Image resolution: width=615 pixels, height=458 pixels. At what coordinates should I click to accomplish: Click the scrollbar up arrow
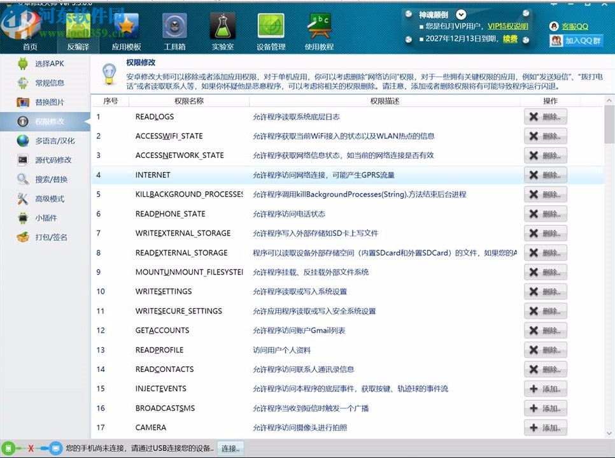[x=609, y=101]
